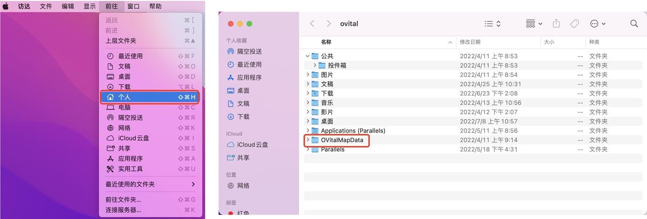Select iCloud云盘 in the Finder sidebar
The image size is (647, 219).
[x=252, y=145]
